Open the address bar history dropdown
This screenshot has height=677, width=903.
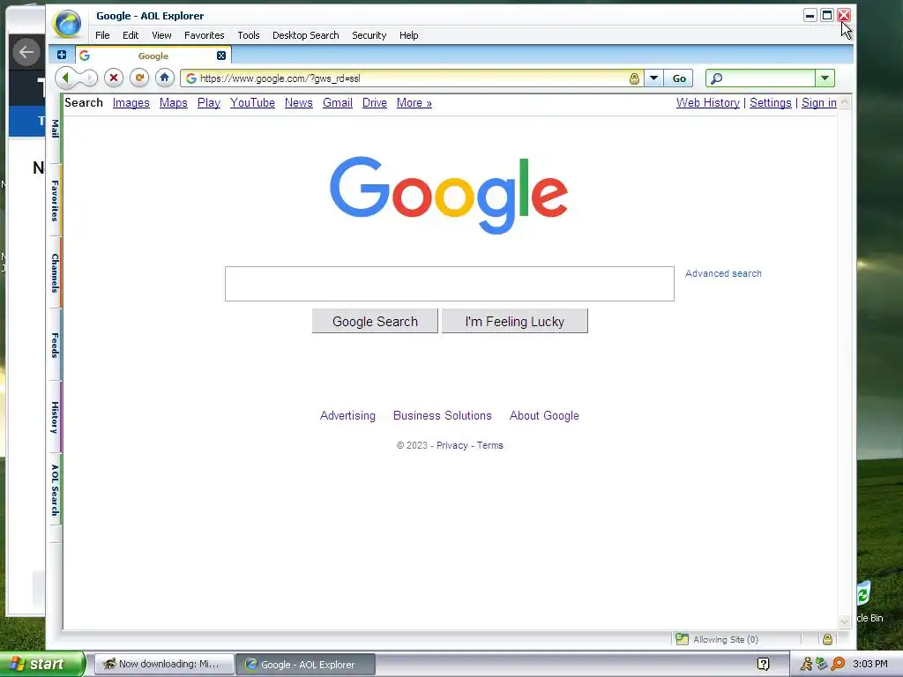pyautogui.click(x=653, y=78)
